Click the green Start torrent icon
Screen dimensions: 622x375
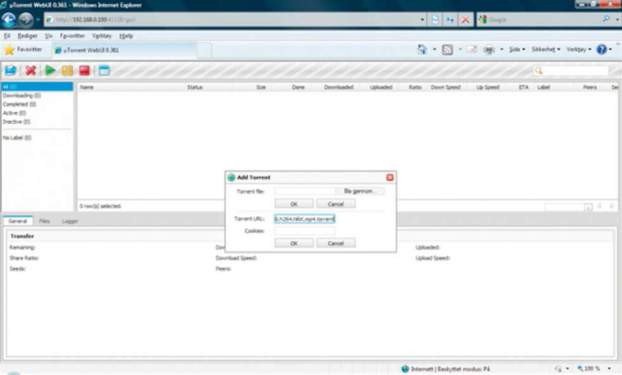[x=50, y=70]
